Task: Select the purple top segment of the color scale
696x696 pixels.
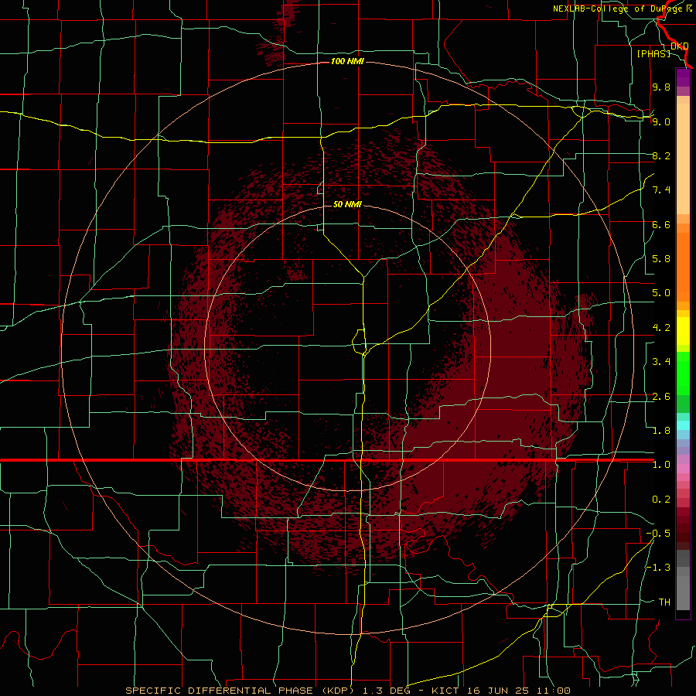Action: pyautogui.click(x=683, y=78)
